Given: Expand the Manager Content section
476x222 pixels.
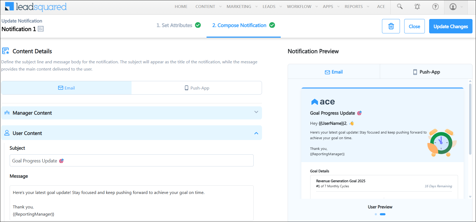Looking at the screenshot, I should coord(256,112).
